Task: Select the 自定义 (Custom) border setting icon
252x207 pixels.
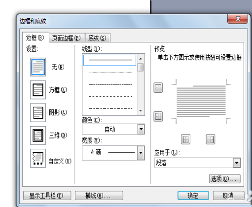Action: click(38, 158)
